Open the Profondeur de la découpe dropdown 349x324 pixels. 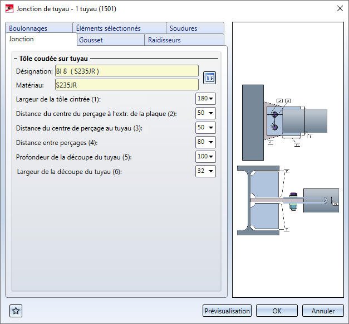pyautogui.click(x=205, y=157)
